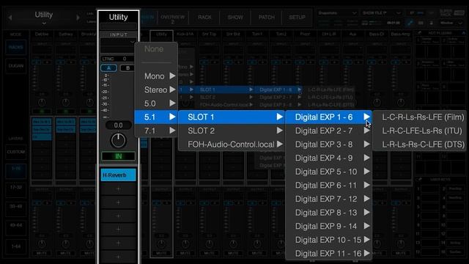Open the Utility strip INPUT dropdown

pyautogui.click(x=118, y=43)
